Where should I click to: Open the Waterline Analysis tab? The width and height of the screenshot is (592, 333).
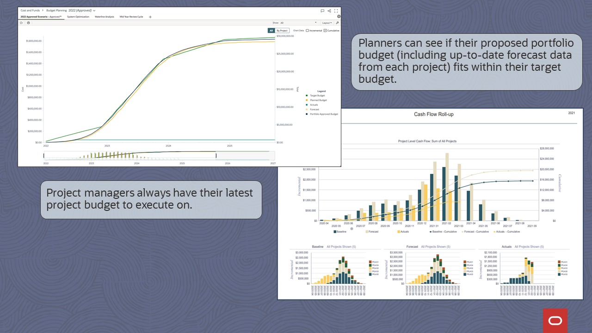coord(105,17)
